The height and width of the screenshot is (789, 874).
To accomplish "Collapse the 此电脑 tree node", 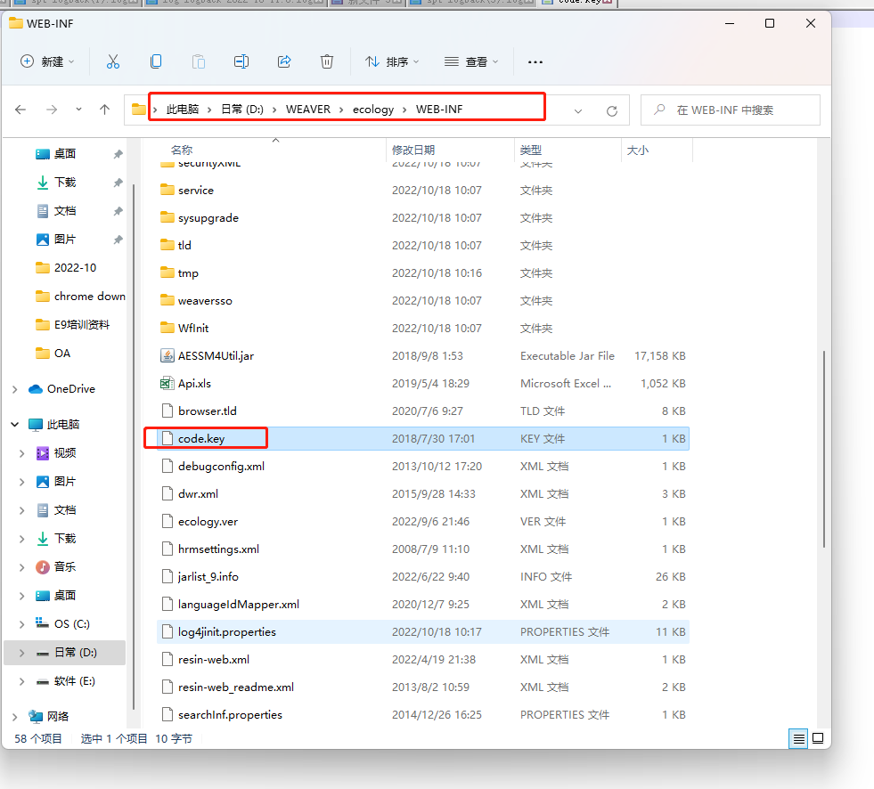I will coord(15,425).
